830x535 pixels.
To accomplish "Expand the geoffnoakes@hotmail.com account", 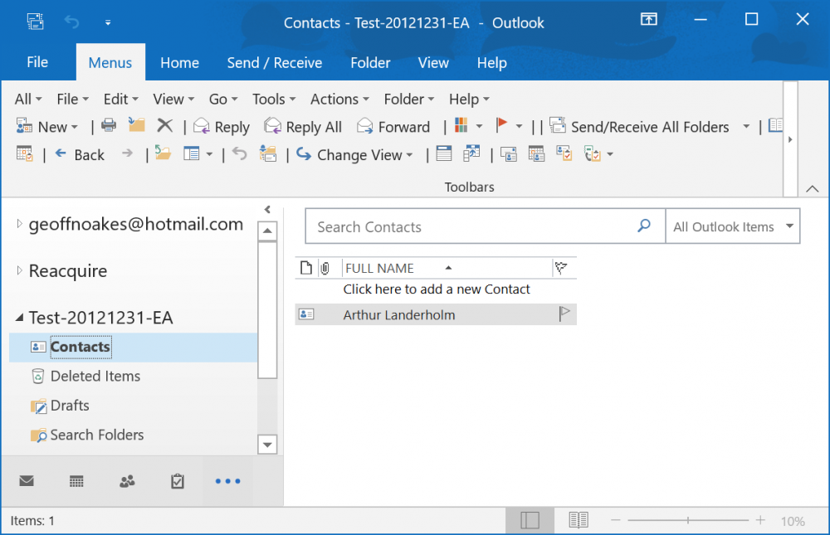I will pos(20,224).
